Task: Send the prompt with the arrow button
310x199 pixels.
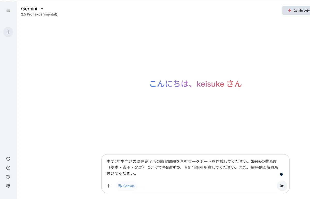Action: [x=282, y=186]
